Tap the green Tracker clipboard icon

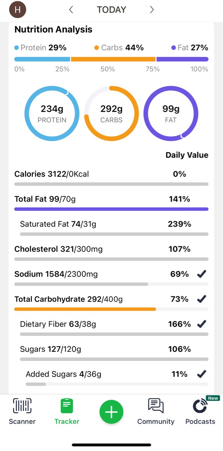click(x=67, y=406)
